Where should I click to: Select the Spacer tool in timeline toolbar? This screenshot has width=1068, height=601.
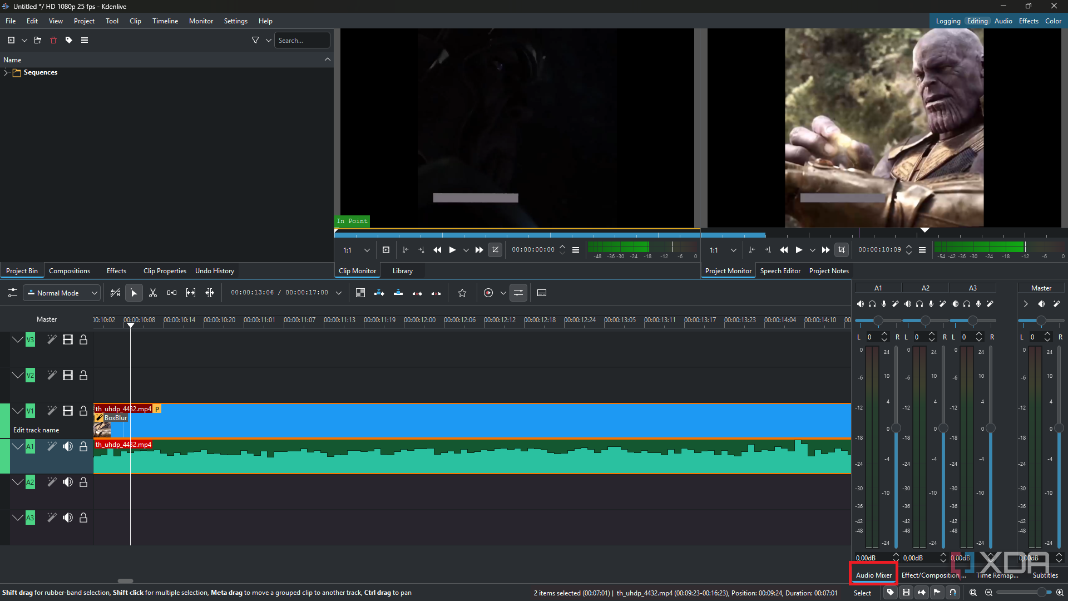172,293
